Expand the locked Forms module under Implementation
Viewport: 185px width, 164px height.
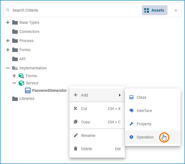click(14, 76)
